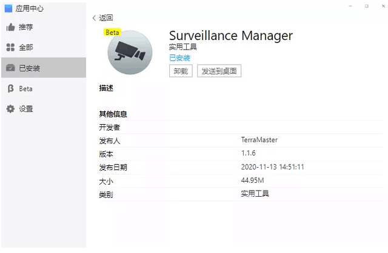Viewport: 388px width, 253px height.
Task: Click the thumbs-up 推荐 icon
Action: click(x=10, y=27)
